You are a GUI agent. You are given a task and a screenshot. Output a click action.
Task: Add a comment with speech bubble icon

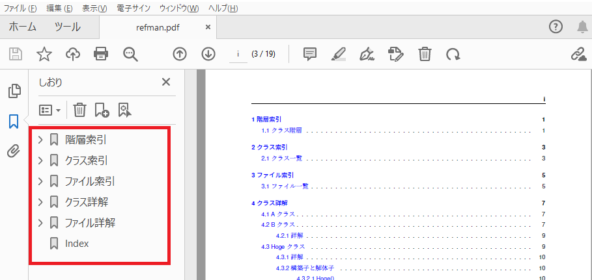coord(310,54)
